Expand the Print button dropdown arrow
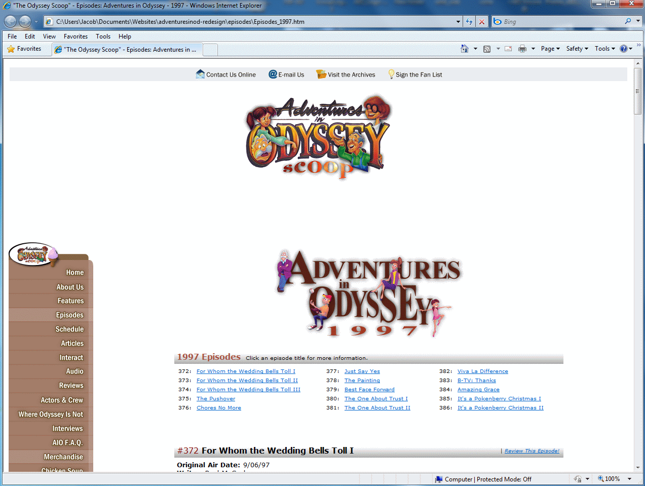The width and height of the screenshot is (645, 486). (533, 49)
